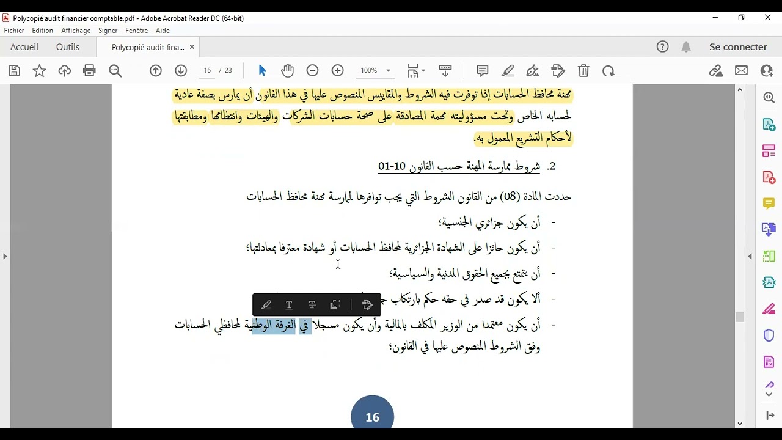Viewport: 782px width, 440px height.
Task: Open the share with others person icon
Action: point(767,71)
